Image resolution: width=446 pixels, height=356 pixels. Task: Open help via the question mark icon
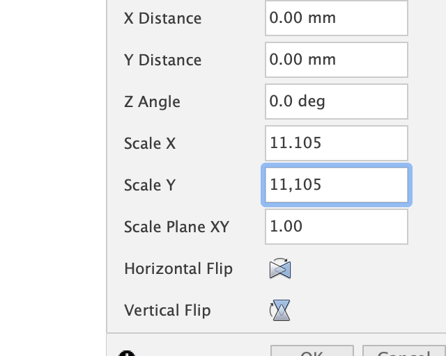point(128,353)
